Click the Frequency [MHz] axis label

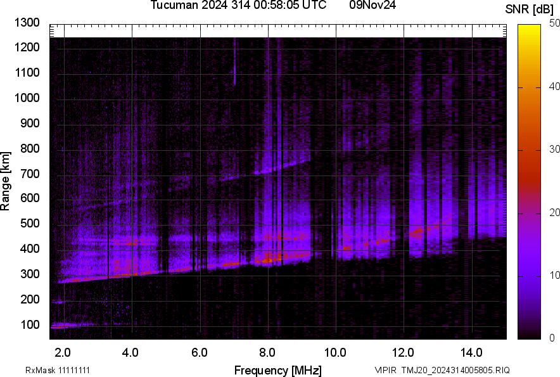tap(277, 370)
